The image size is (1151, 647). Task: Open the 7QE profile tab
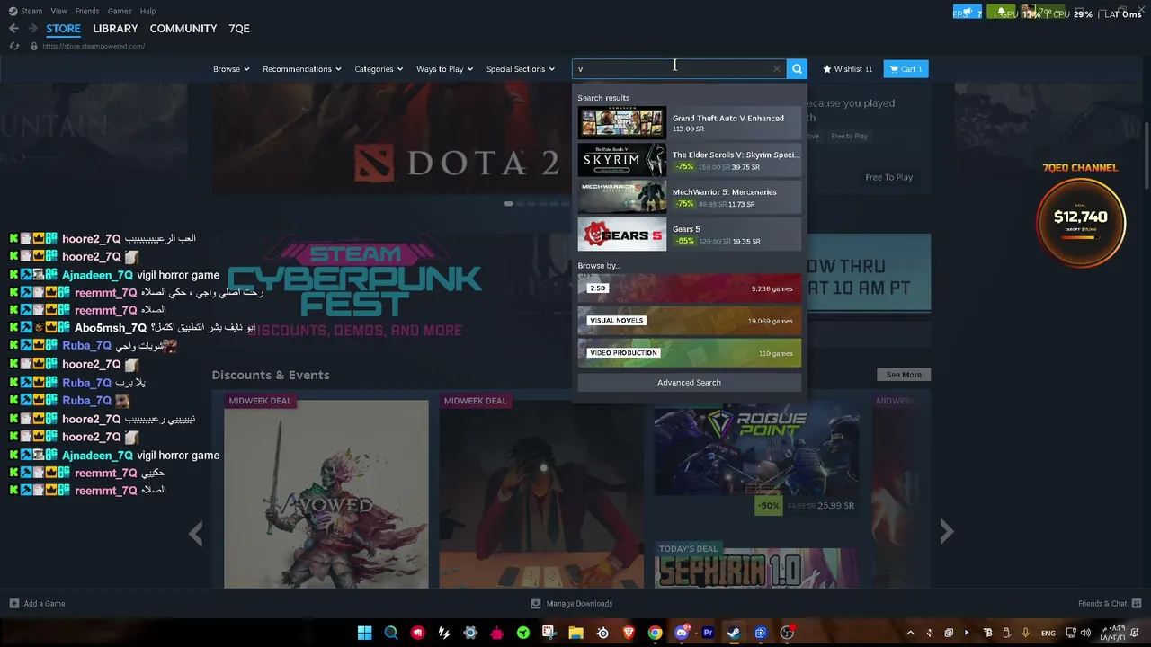239,29
